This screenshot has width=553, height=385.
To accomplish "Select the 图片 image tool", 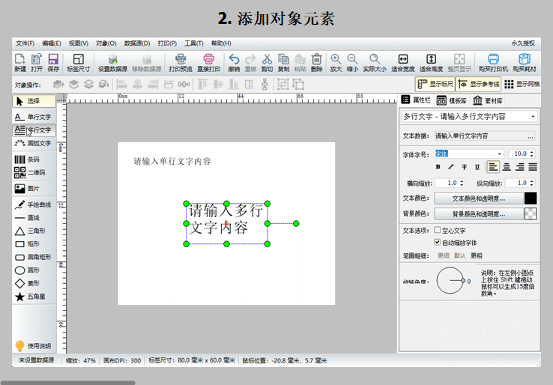I will [34, 189].
